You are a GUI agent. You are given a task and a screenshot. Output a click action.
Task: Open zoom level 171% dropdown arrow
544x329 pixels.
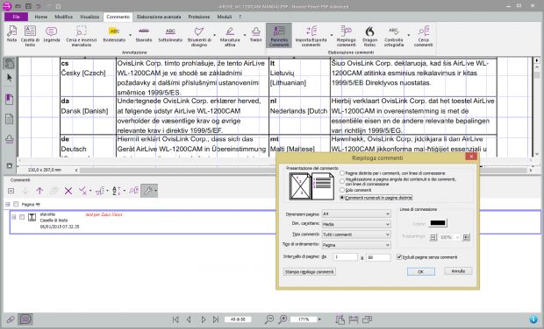click(x=319, y=319)
